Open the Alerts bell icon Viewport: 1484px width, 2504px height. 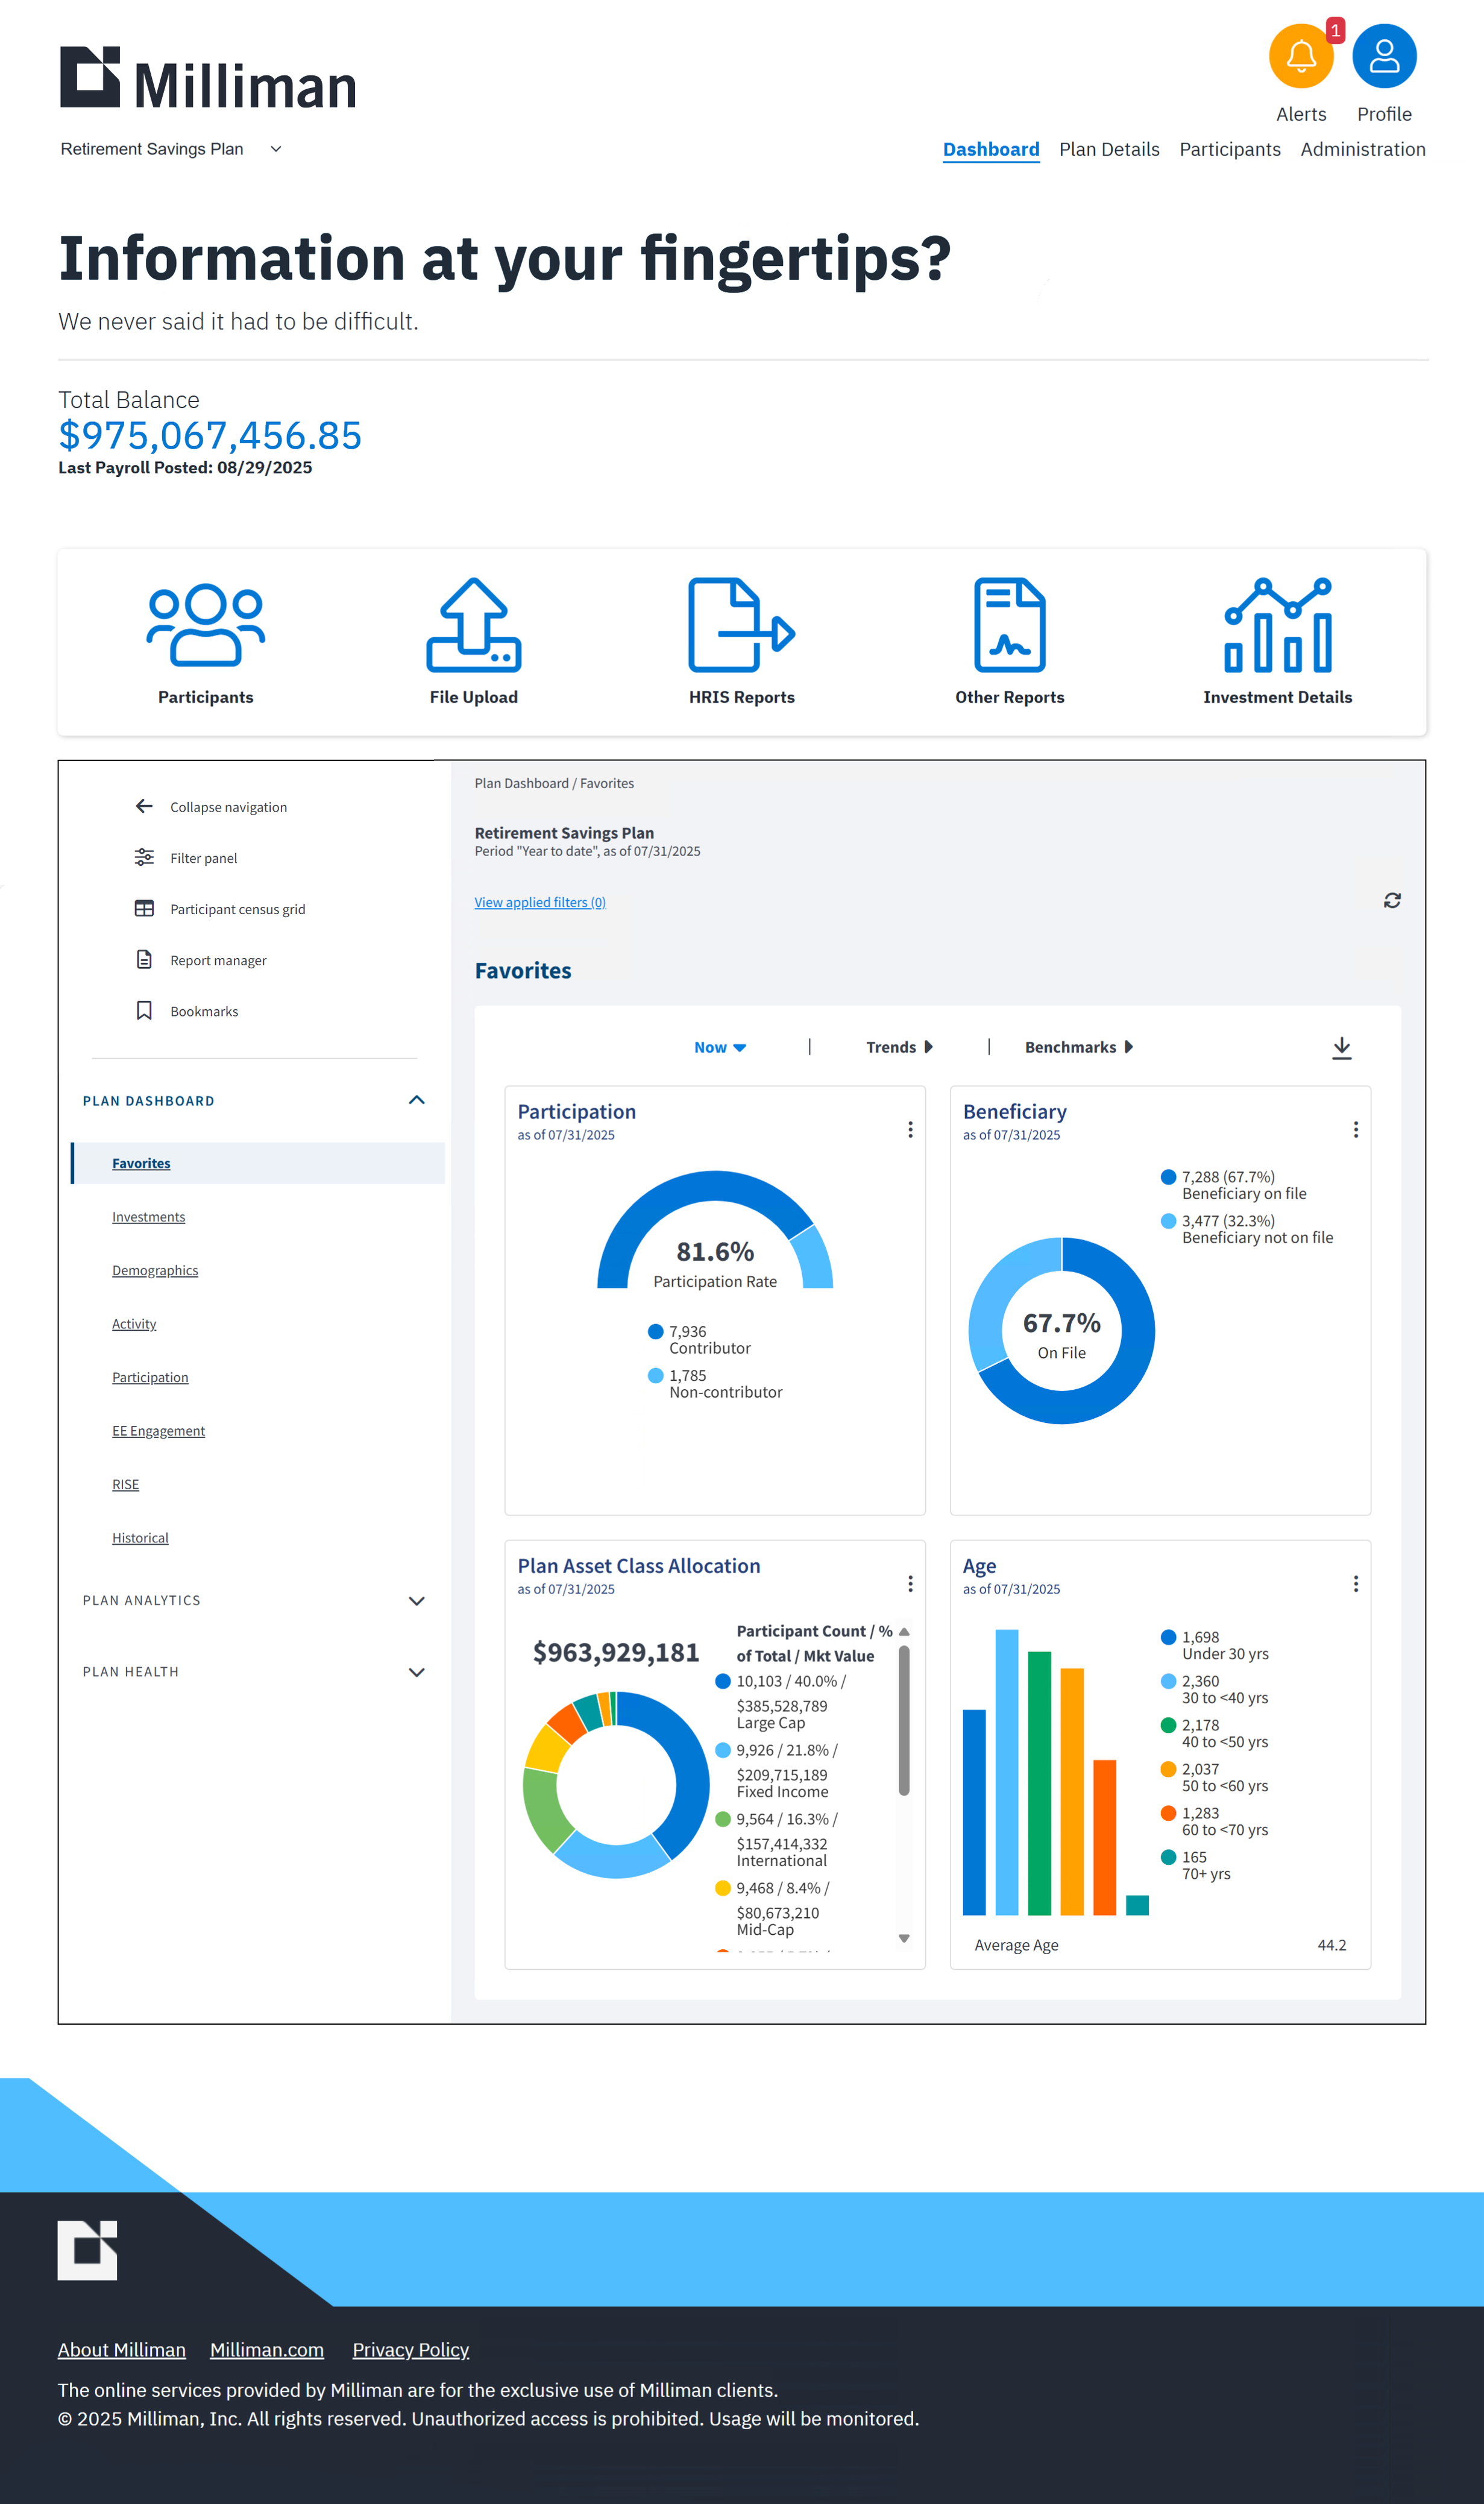pyautogui.click(x=1300, y=57)
